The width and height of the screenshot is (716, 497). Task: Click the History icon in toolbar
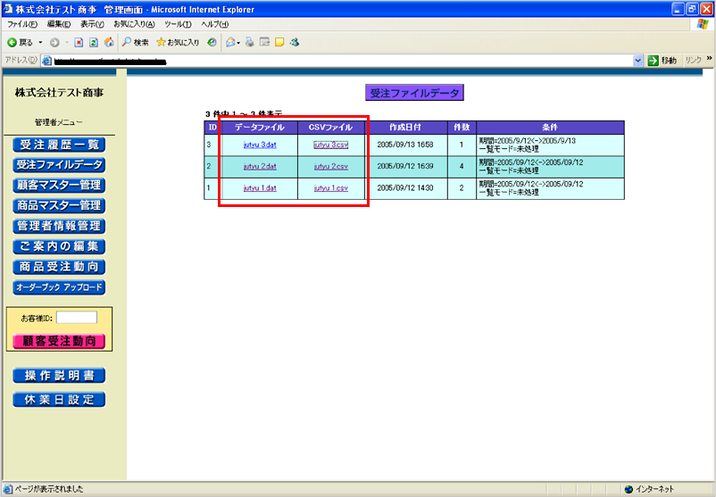pos(212,42)
